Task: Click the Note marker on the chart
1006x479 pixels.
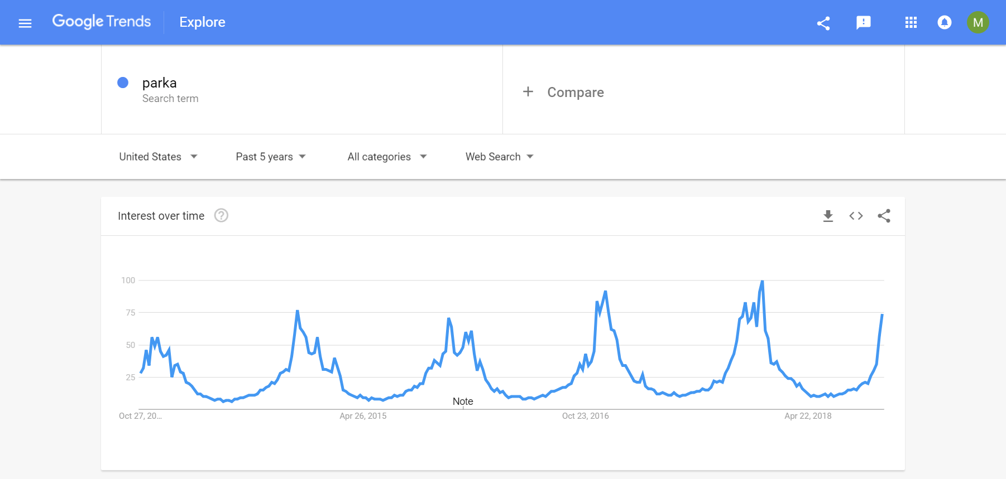Action: pyautogui.click(x=463, y=401)
